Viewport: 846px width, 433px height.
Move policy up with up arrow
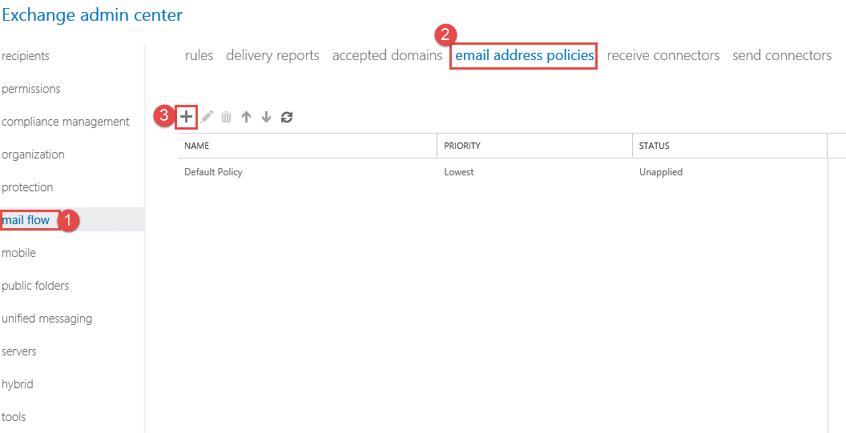[x=246, y=117]
